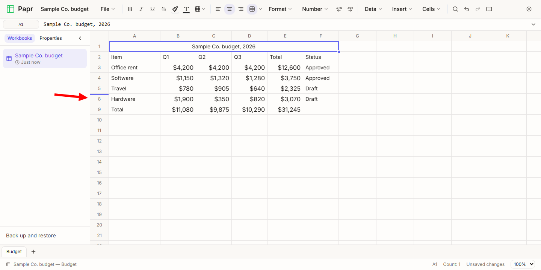Screen dimensions: 541x270
Task: Click the redo arrow icon
Action: coord(478,9)
